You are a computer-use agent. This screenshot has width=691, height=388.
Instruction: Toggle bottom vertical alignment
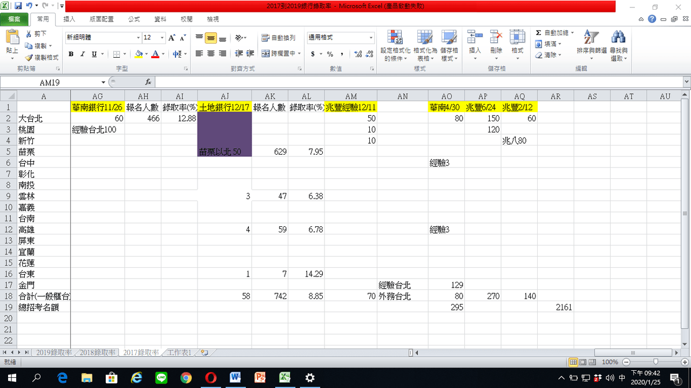coord(222,38)
